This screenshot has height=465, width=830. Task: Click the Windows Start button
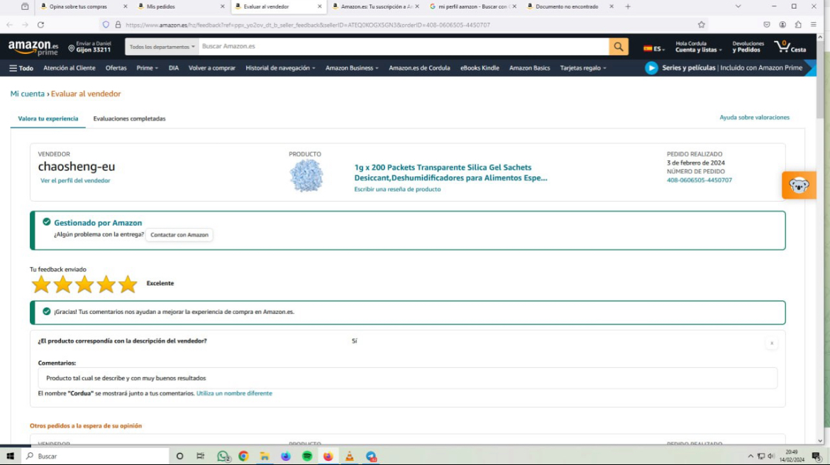point(10,456)
